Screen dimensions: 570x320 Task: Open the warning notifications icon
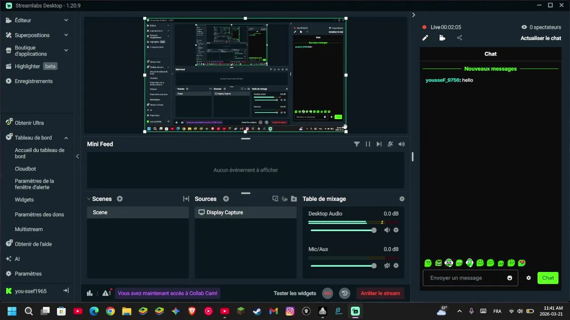coord(106,293)
